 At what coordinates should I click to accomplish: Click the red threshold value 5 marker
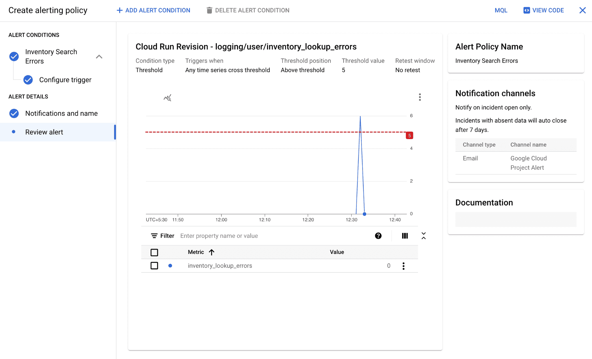[409, 135]
